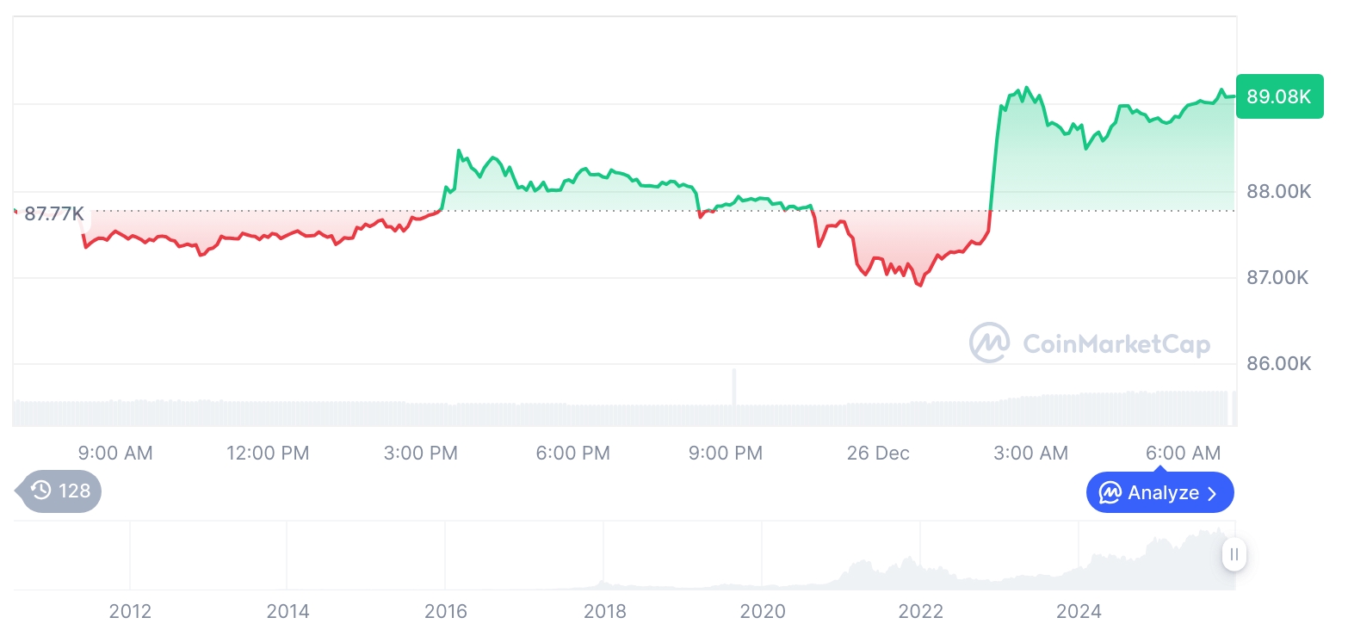Click the history clock icon beside 128
Screen dimensions: 1348x630
click(x=41, y=491)
